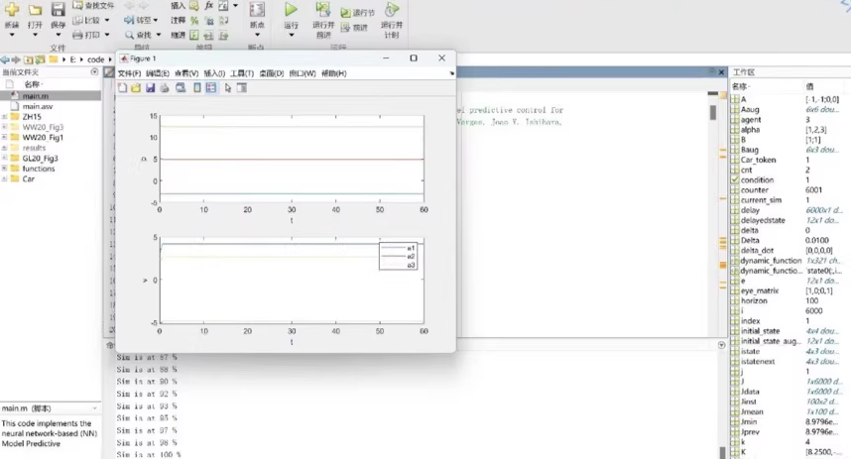The height and width of the screenshot is (459, 851).
Task: Open the dropdown arrow under Save (保存)
Action: point(59,36)
